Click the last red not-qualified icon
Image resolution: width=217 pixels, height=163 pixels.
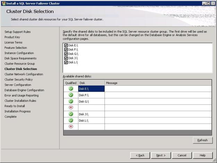pyautogui.click(x=71, y=126)
